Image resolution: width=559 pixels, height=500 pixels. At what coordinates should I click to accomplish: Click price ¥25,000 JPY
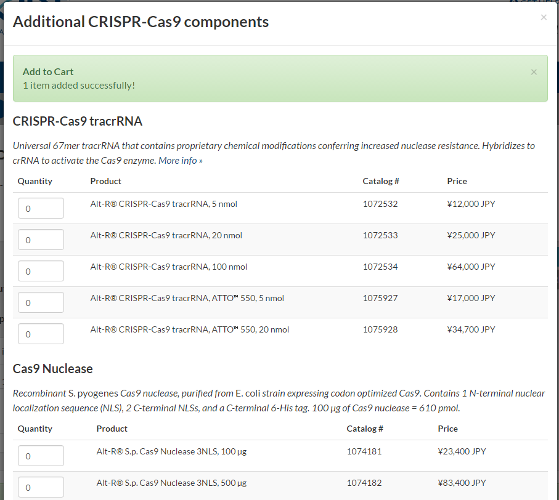[x=471, y=235]
